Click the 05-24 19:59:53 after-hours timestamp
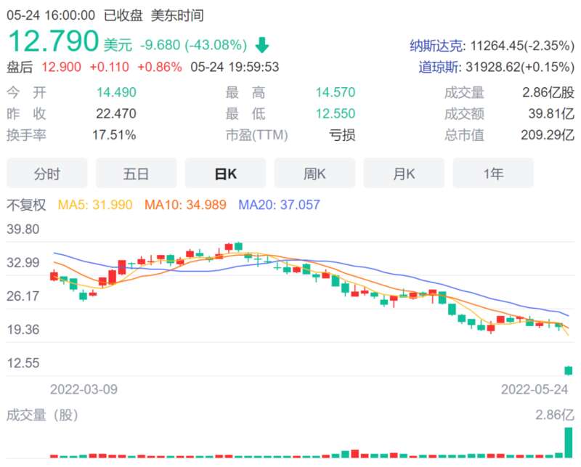This screenshot has width=581, height=467. coord(235,67)
